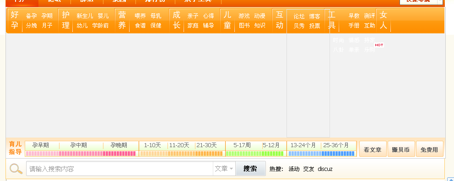Open the discuz hot search link

pos(325,169)
